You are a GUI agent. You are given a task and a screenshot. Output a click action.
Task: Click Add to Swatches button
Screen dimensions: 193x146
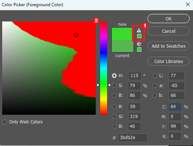169,46
